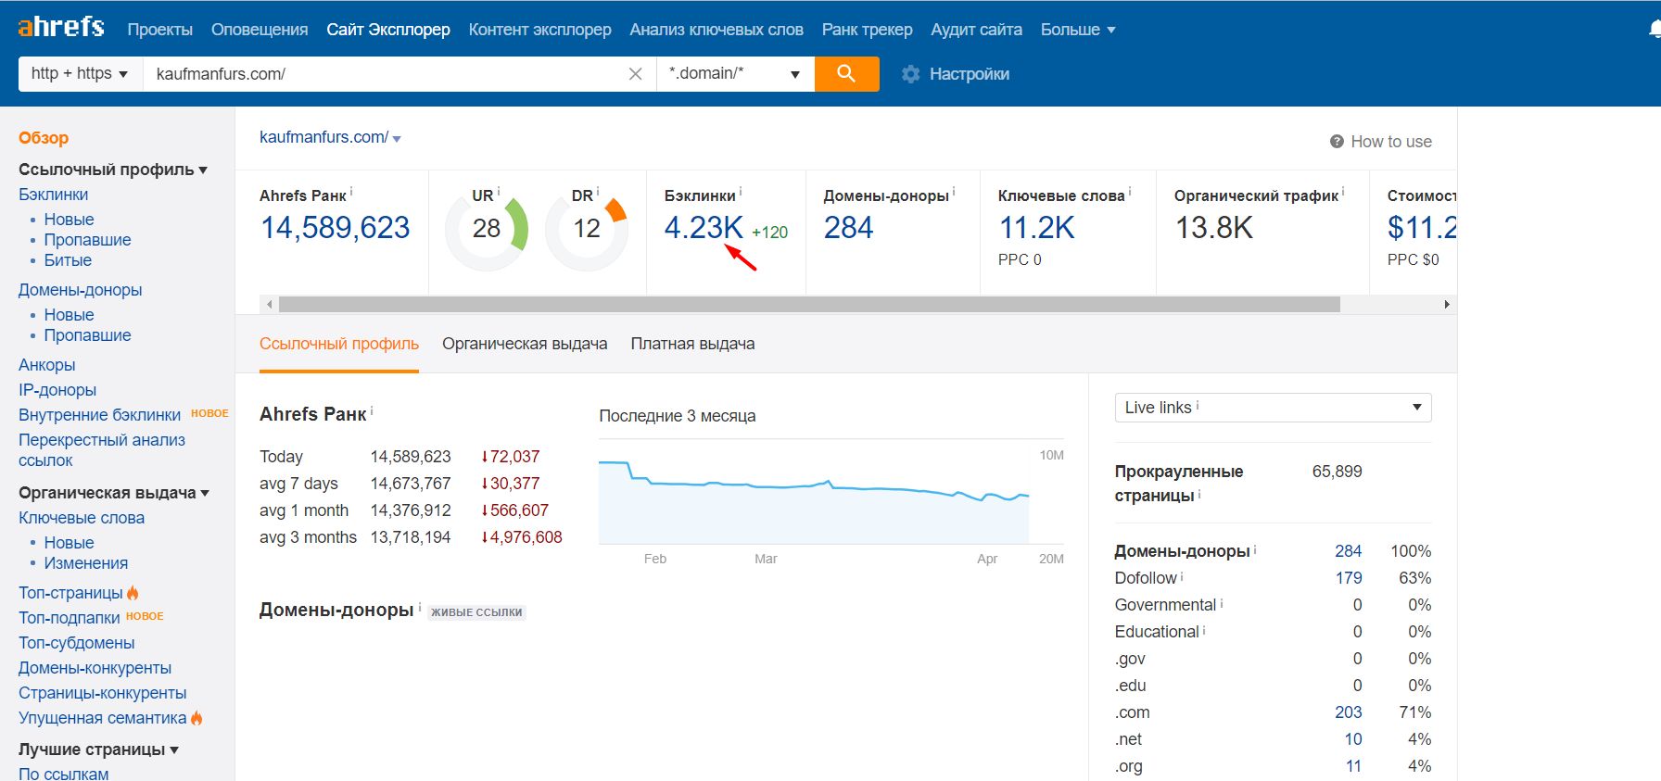This screenshot has width=1661, height=781.
Task: Open Анкоры in the sidebar
Action: click(x=47, y=365)
